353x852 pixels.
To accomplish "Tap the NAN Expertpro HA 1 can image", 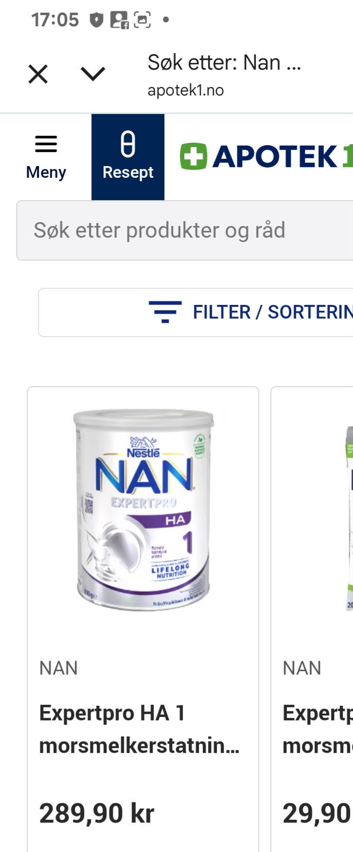I will pos(143,510).
